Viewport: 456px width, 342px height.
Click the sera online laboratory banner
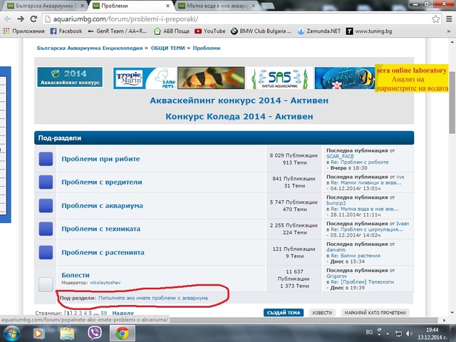point(411,78)
